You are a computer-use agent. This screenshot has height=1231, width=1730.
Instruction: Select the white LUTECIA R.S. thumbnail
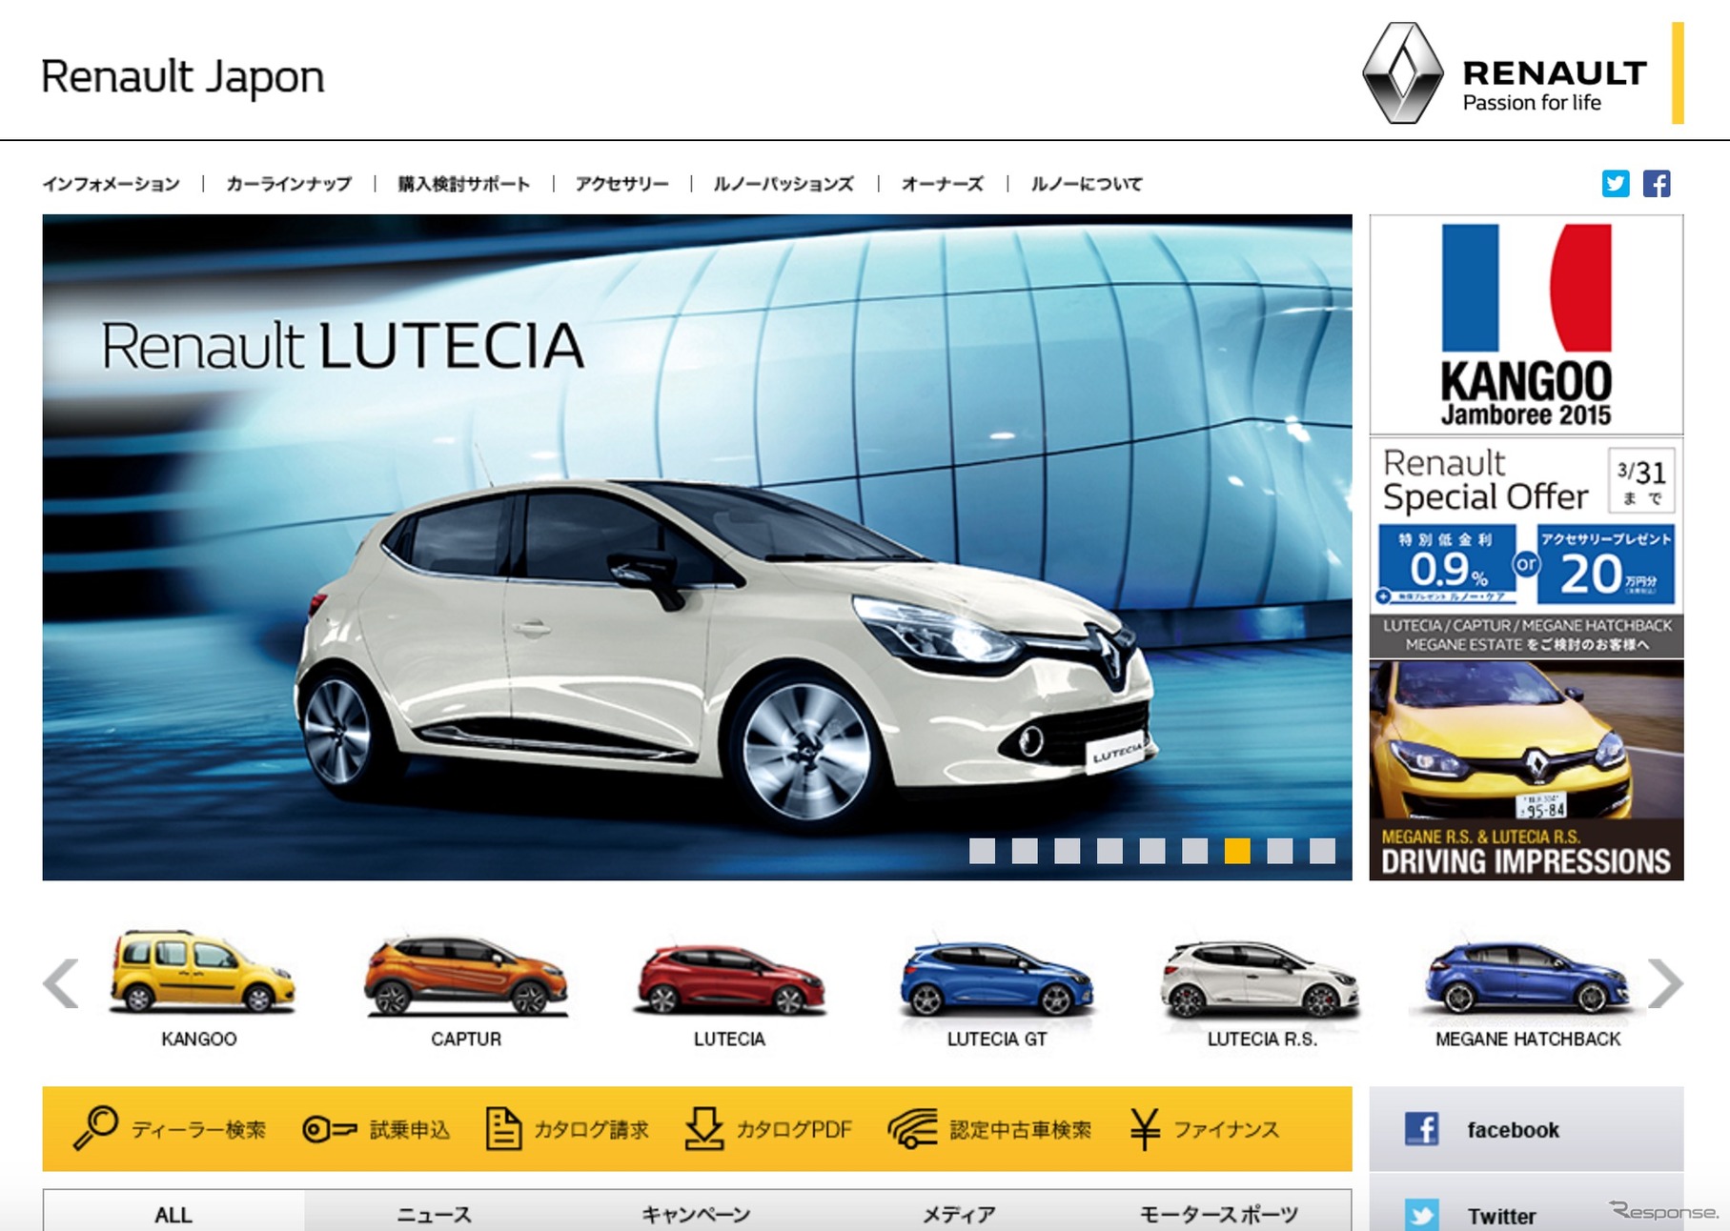(1260, 979)
